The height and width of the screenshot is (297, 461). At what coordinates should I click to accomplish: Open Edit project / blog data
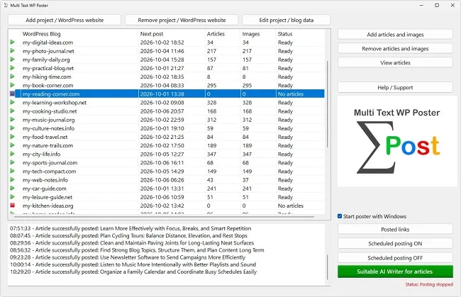pos(286,20)
